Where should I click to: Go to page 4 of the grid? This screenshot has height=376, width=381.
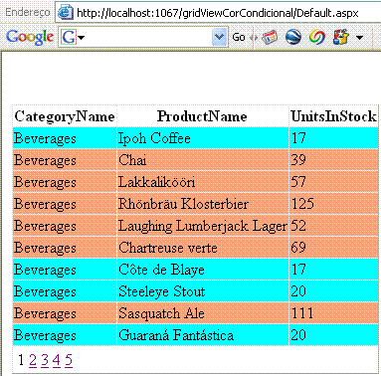(x=57, y=360)
